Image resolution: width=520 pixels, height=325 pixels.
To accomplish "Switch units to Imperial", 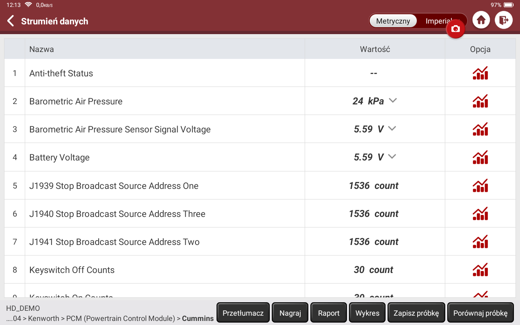I will 438,21.
